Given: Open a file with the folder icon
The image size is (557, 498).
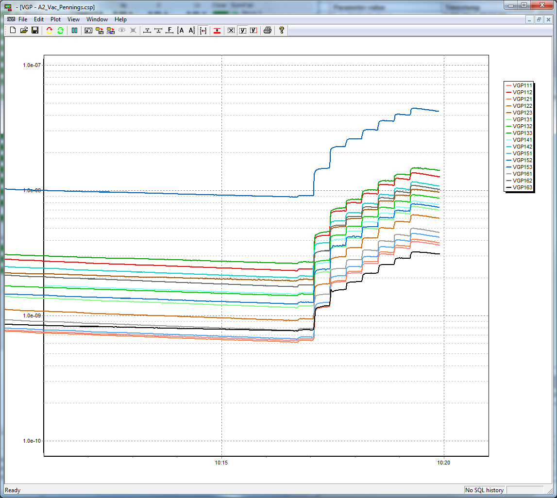Looking at the screenshot, I should point(24,30).
